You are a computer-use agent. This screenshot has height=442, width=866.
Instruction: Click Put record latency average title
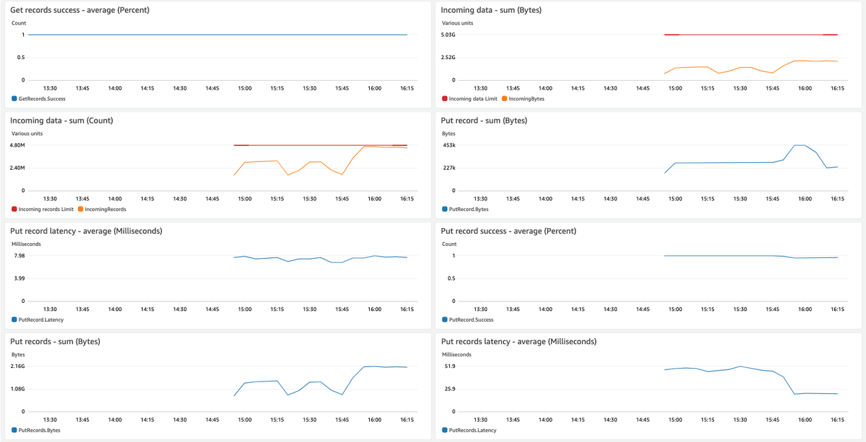tap(86, 232)
